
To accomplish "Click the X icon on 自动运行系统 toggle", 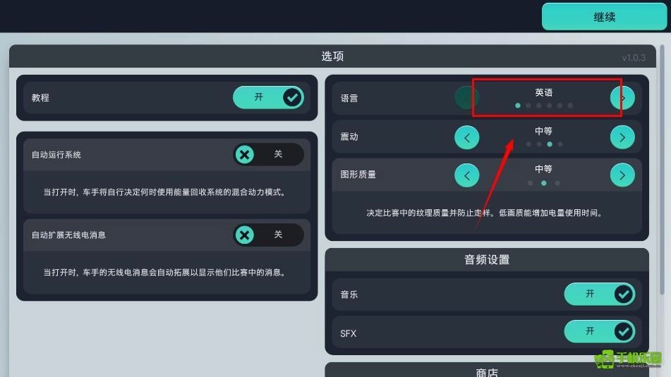I will (244, 154).
